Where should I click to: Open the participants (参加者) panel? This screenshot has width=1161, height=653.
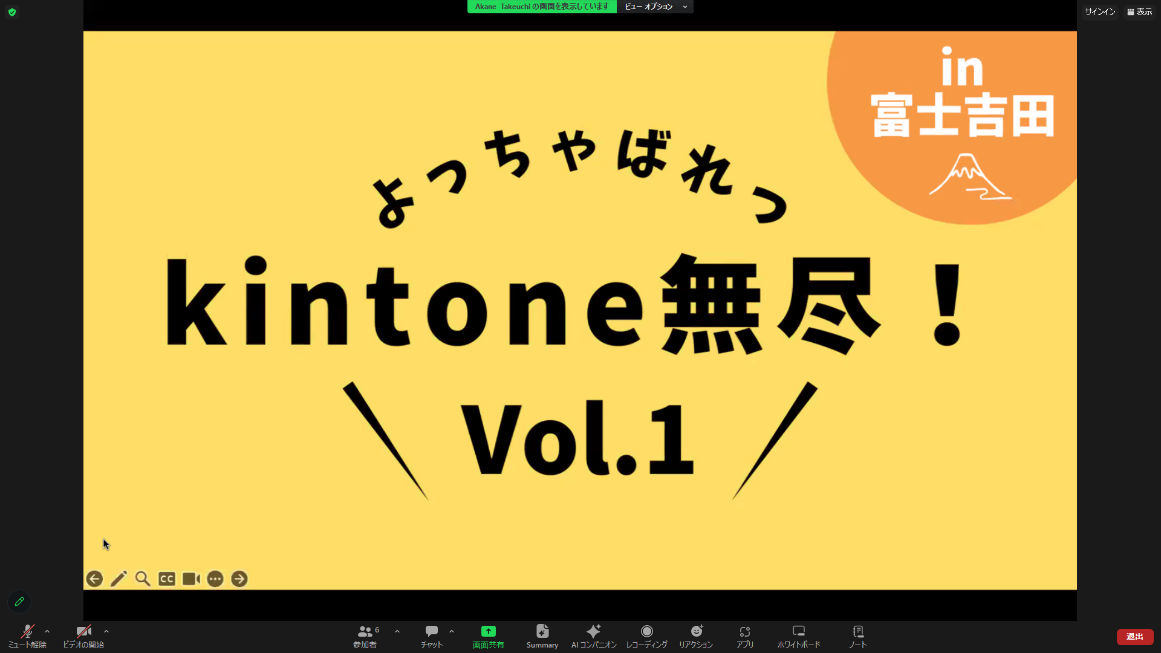[366, 637]
